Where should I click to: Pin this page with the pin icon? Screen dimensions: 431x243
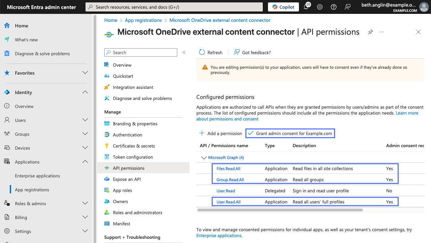(x=371, y=32)
